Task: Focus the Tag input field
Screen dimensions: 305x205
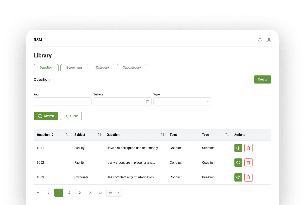Action: 63,101
